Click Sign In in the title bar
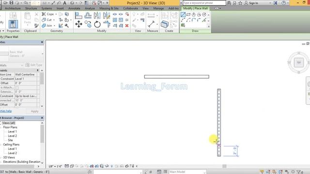Image resolution: width=310 pixels, height=174 pixels. pyautogui.click(x=253, y=3)
